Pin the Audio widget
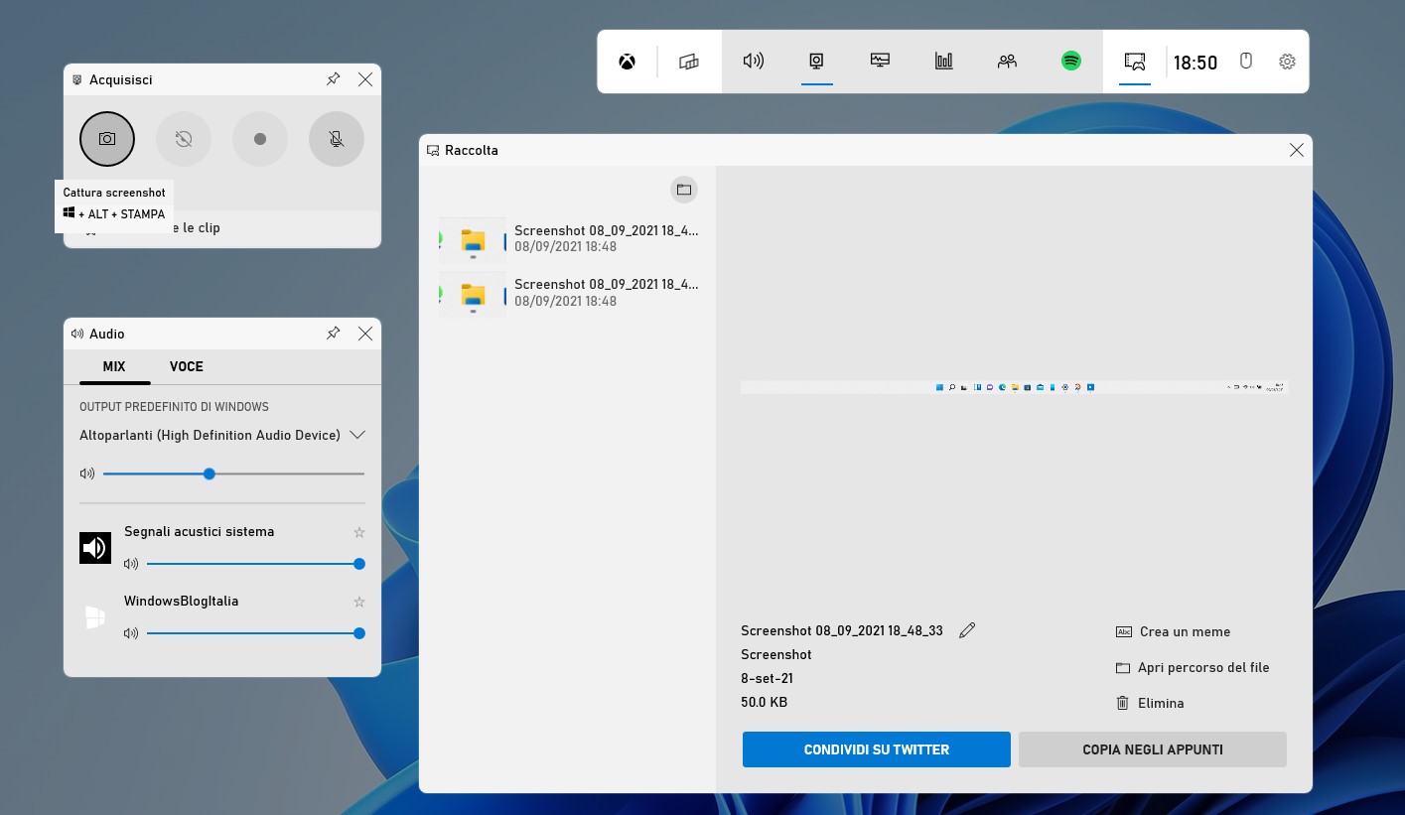Image resolution: width=1405 pixels, height=815 pixels. 334,334
